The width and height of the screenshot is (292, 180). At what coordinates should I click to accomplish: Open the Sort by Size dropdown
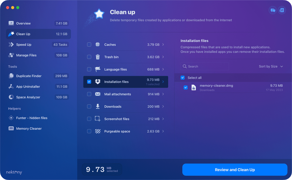tap(271, 66)
